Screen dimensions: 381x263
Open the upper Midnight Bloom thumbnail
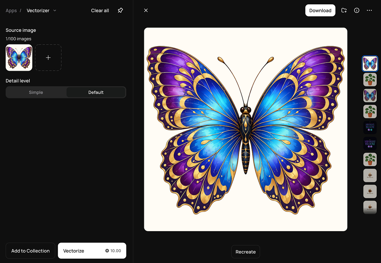[x=370, y=127]
